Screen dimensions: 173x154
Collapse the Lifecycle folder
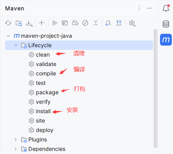tap(16, 45)
